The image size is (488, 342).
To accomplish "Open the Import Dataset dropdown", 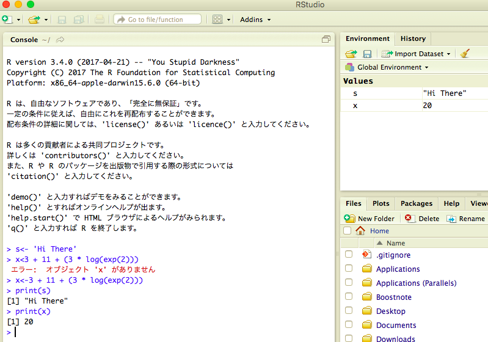I will pyautogui.click(x=416, y=54).
